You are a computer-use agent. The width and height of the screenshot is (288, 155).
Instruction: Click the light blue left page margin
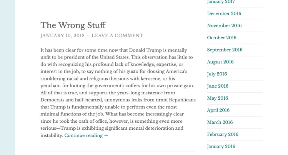7,77
